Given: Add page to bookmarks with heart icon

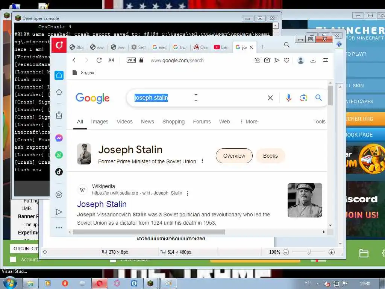Looking at the screenshot, I should point(286,60).
